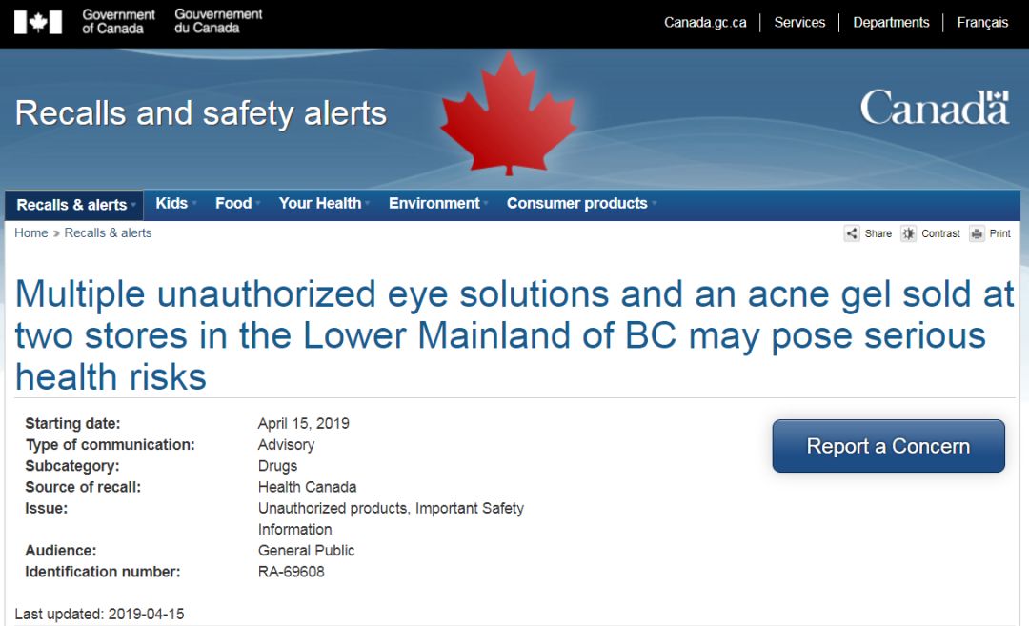Viewport: 1029px width, 626px height.
Task: Click the Print icon
Action: [977, 233]
